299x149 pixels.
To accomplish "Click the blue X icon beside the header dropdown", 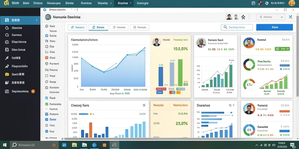I will pos(291,17).
